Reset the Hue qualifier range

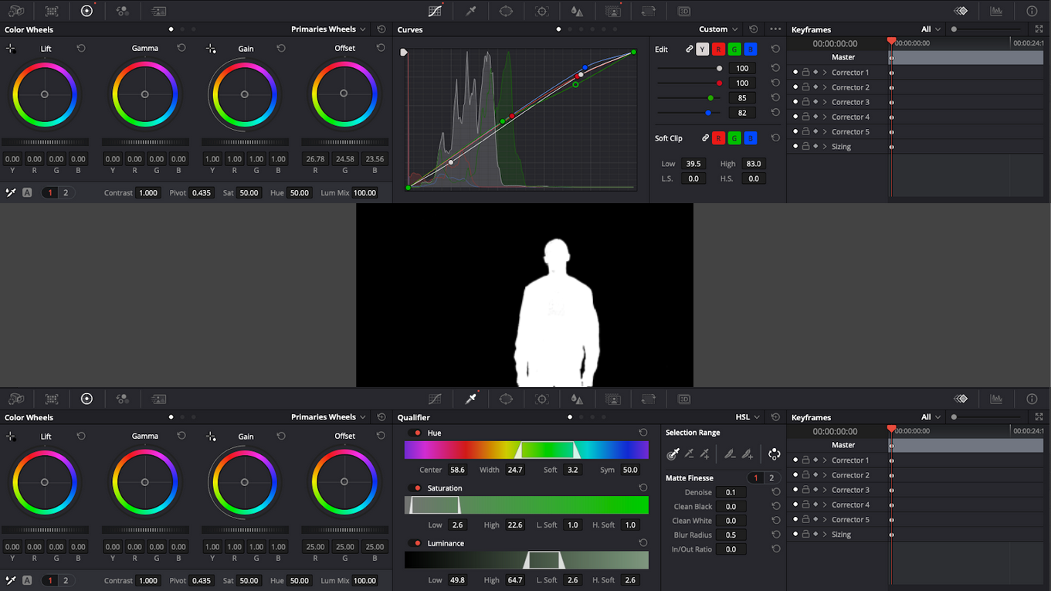pyautogui.click(x=642, y=433)
